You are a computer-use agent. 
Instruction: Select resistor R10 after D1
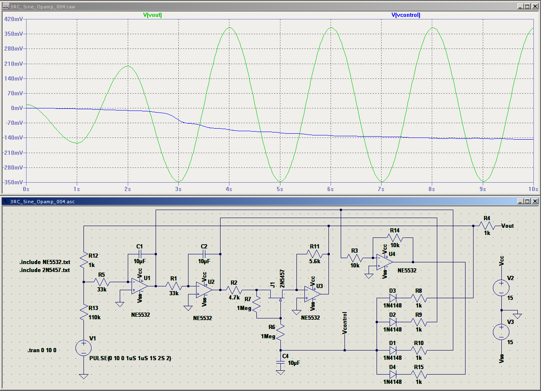tap(419, 350)
